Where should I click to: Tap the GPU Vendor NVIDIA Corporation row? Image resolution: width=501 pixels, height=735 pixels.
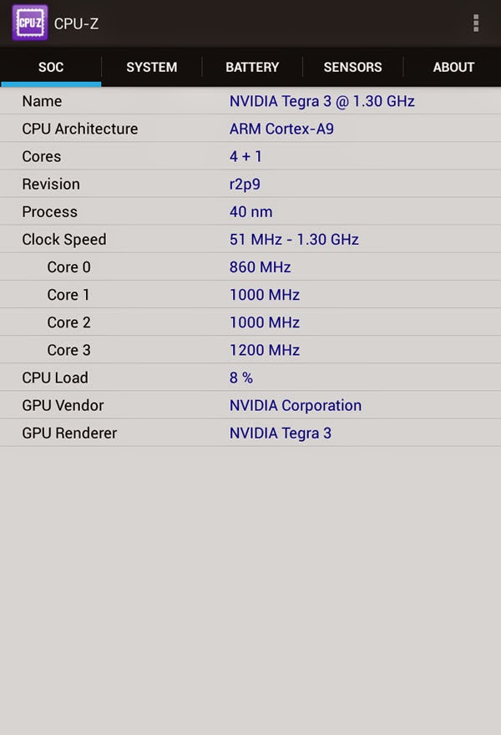click(x=250, y=405)
